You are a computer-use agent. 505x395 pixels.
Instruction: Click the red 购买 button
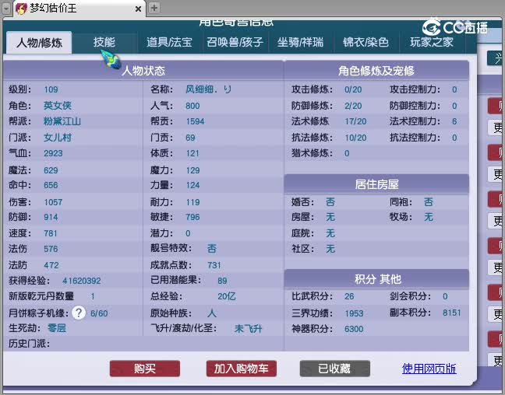[145, 369]
